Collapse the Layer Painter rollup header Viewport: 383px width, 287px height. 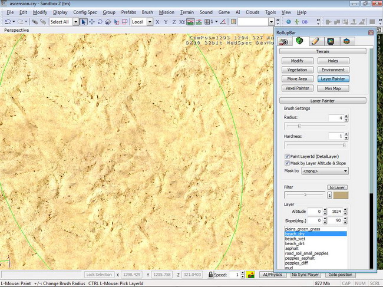[323, 101]
